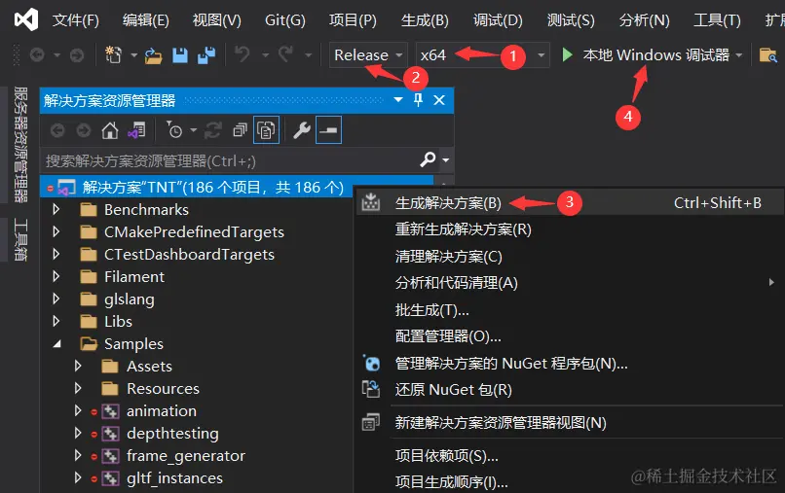Open the 调试(D) menu

[498, 20]
